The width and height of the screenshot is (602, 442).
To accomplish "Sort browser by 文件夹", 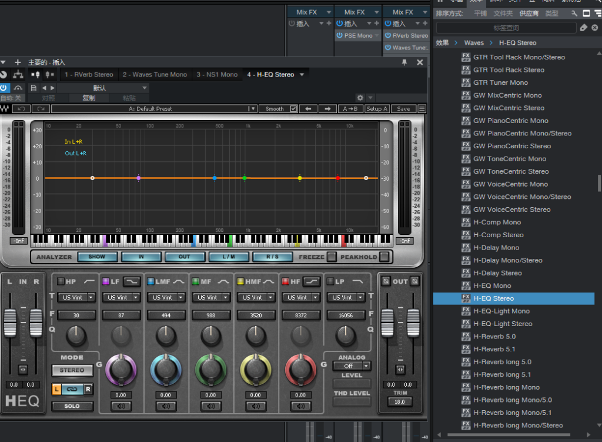I will click(x=503, y=14).
